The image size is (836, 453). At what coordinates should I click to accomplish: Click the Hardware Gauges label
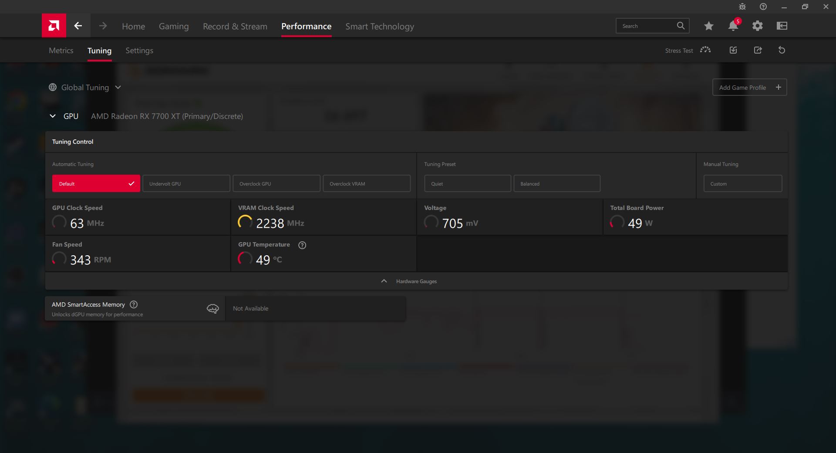pos(416,281)
